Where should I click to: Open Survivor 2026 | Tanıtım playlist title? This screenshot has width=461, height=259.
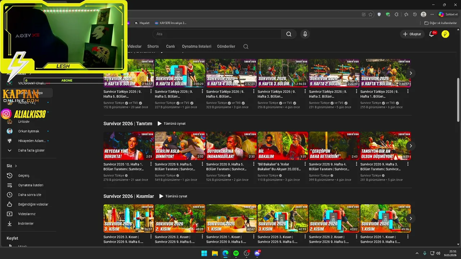pyautogui.click(x=128, y=124)
